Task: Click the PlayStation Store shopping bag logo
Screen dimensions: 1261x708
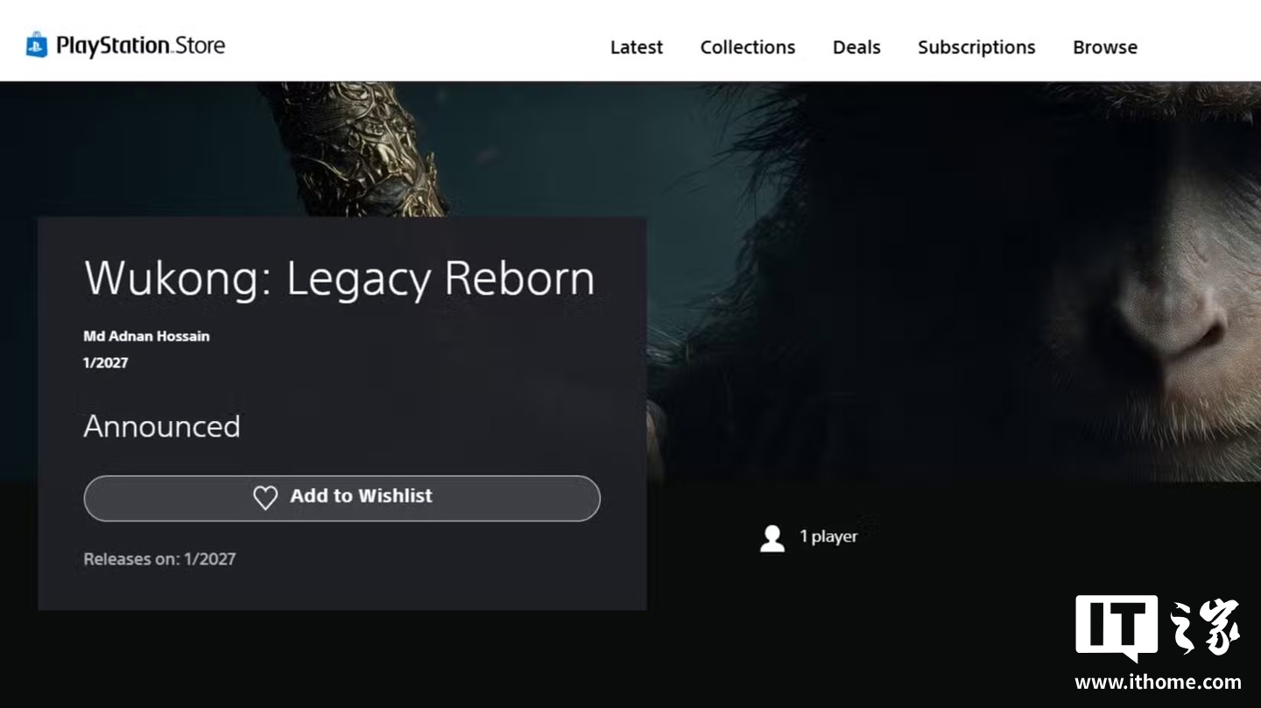Action: pyautogui.click(x=37, y=45)
